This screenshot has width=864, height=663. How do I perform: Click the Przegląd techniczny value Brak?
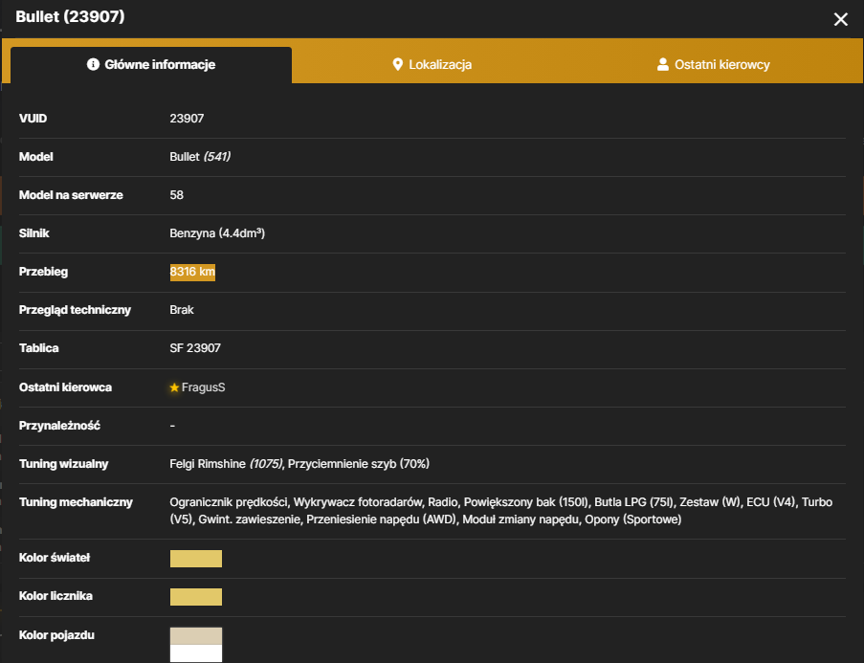[181, 310]
